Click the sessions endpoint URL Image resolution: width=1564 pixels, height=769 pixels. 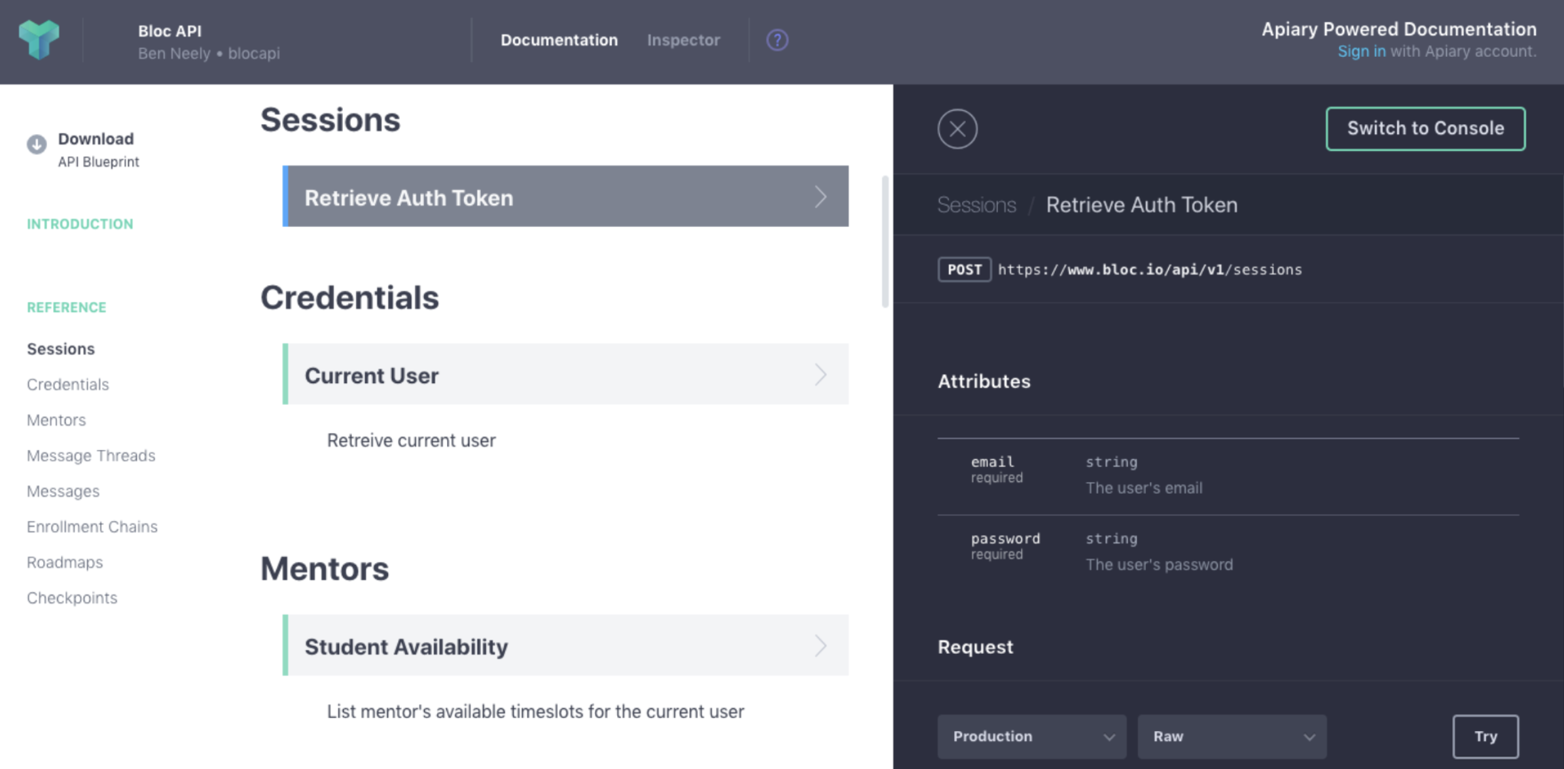coord(1150,270)
